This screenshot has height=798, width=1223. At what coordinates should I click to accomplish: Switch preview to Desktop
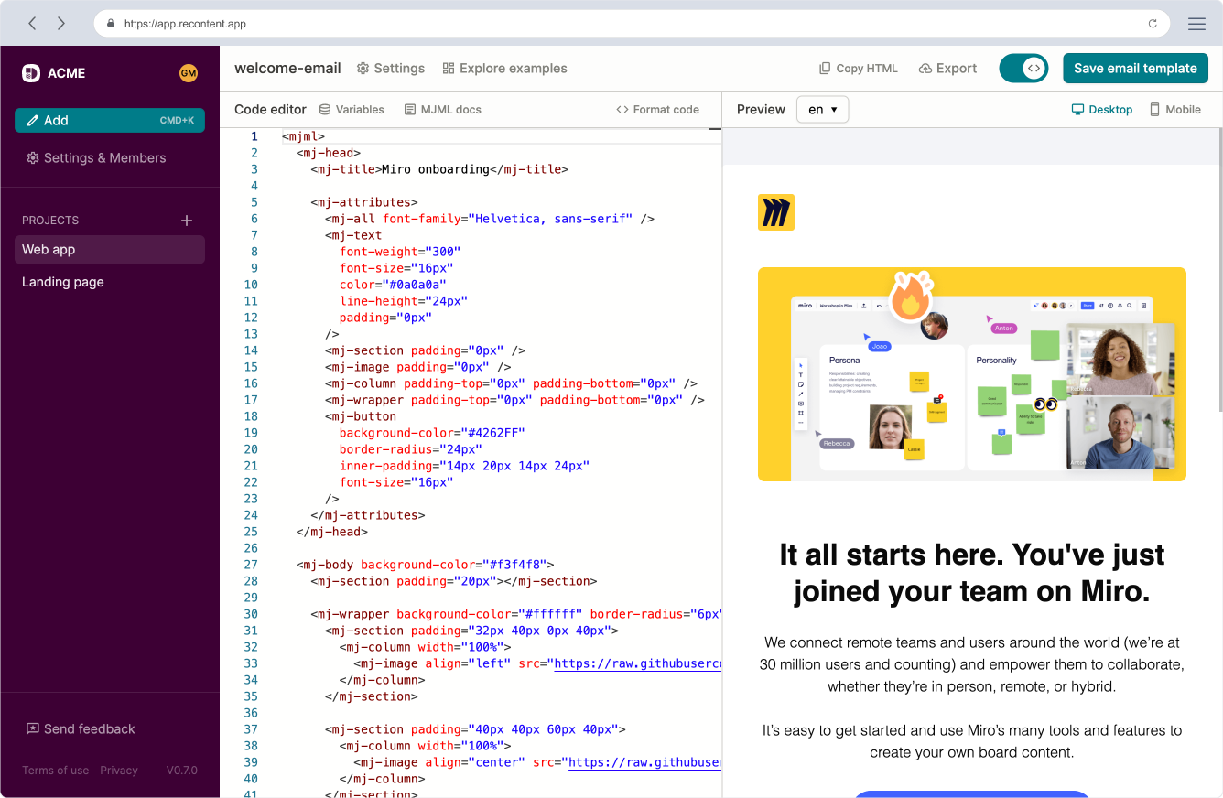[x=1102, y=110]
